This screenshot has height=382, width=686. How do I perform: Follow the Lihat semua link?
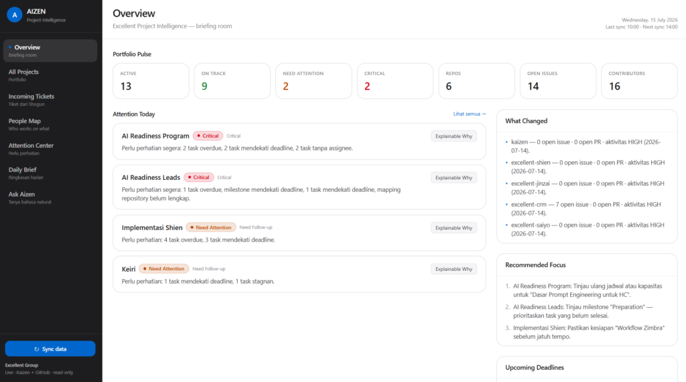pos(470,114)
